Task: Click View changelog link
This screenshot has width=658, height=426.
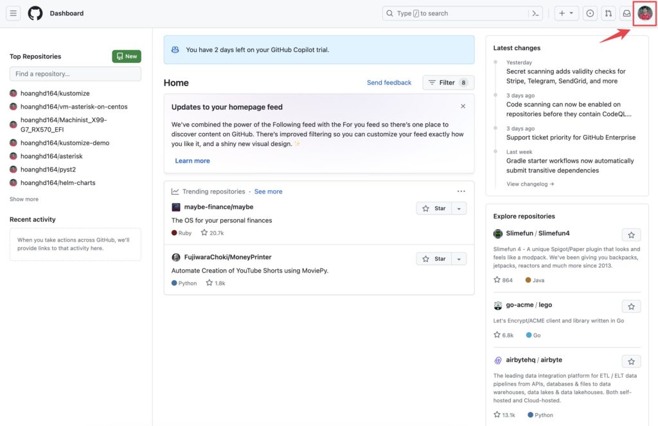Action: click(x=530, y=184)
